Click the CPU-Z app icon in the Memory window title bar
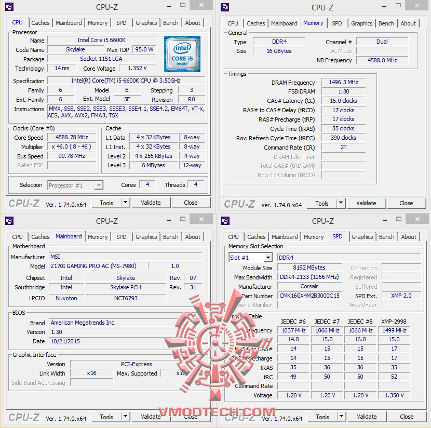This screenshot has width=431, height=428. click(x=224, y=7)
